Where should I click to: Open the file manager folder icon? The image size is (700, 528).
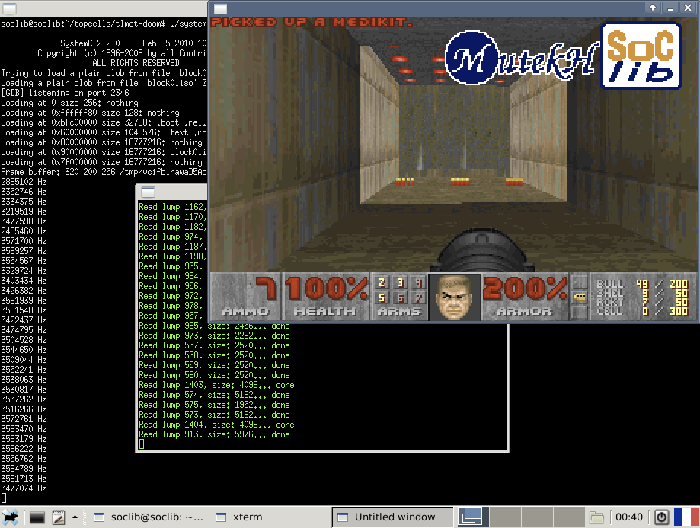(x=596, y=517)
